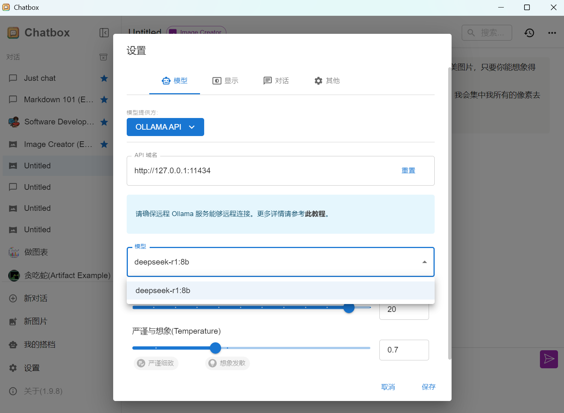Image resolution: width=564 pixels, height=413 pixels.
Task: Unfavorite the Just chat conversation star
Action: [104, 78]
